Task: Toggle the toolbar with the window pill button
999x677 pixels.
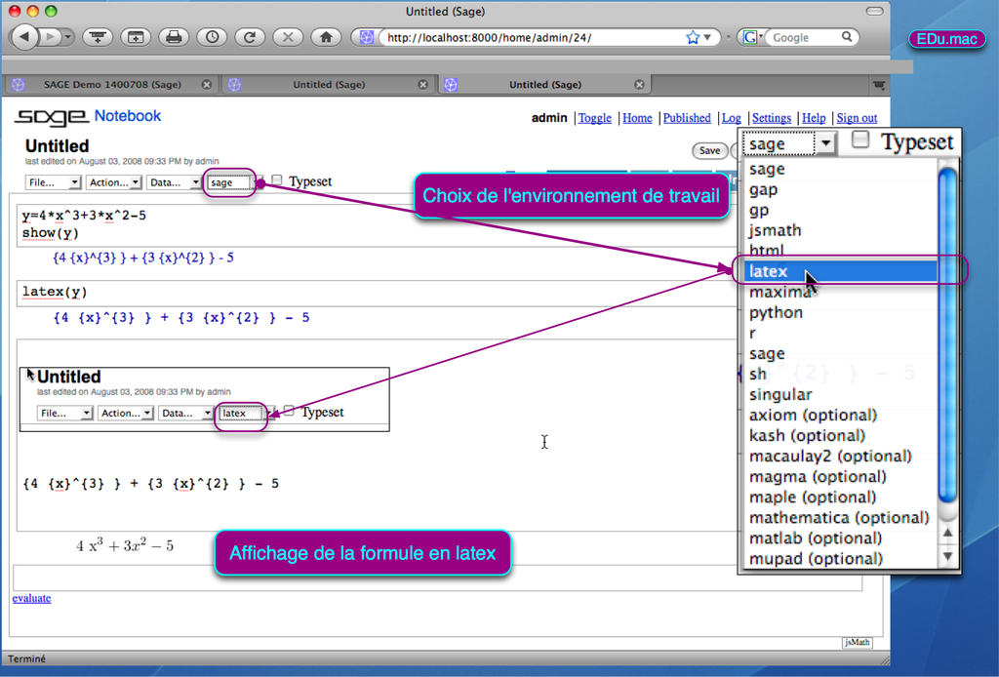Action: point(875,11)
